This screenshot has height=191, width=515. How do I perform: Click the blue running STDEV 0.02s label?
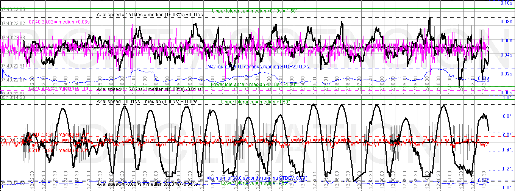click(258, 66)
